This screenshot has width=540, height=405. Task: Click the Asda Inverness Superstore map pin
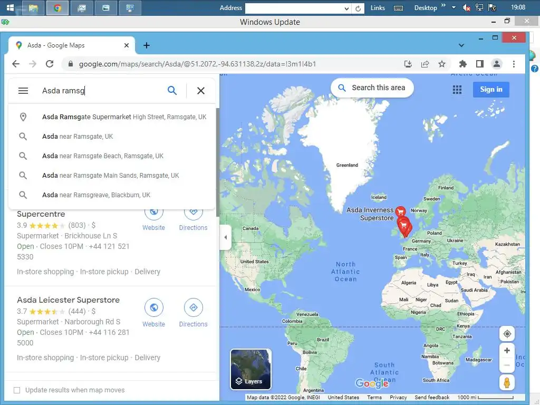tap(400, 211)
